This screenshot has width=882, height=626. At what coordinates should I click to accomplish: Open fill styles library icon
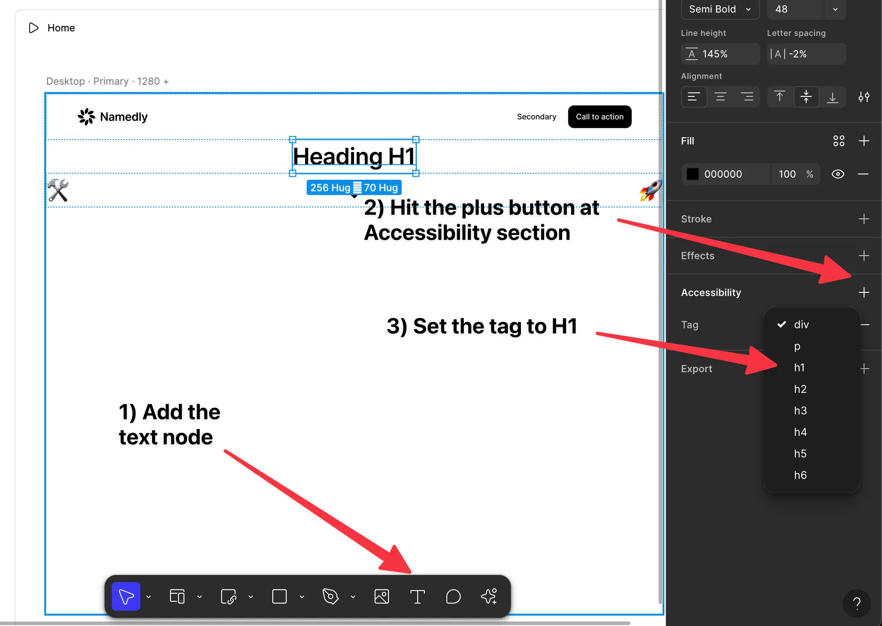pyautogui.click(x=839, y=141)
